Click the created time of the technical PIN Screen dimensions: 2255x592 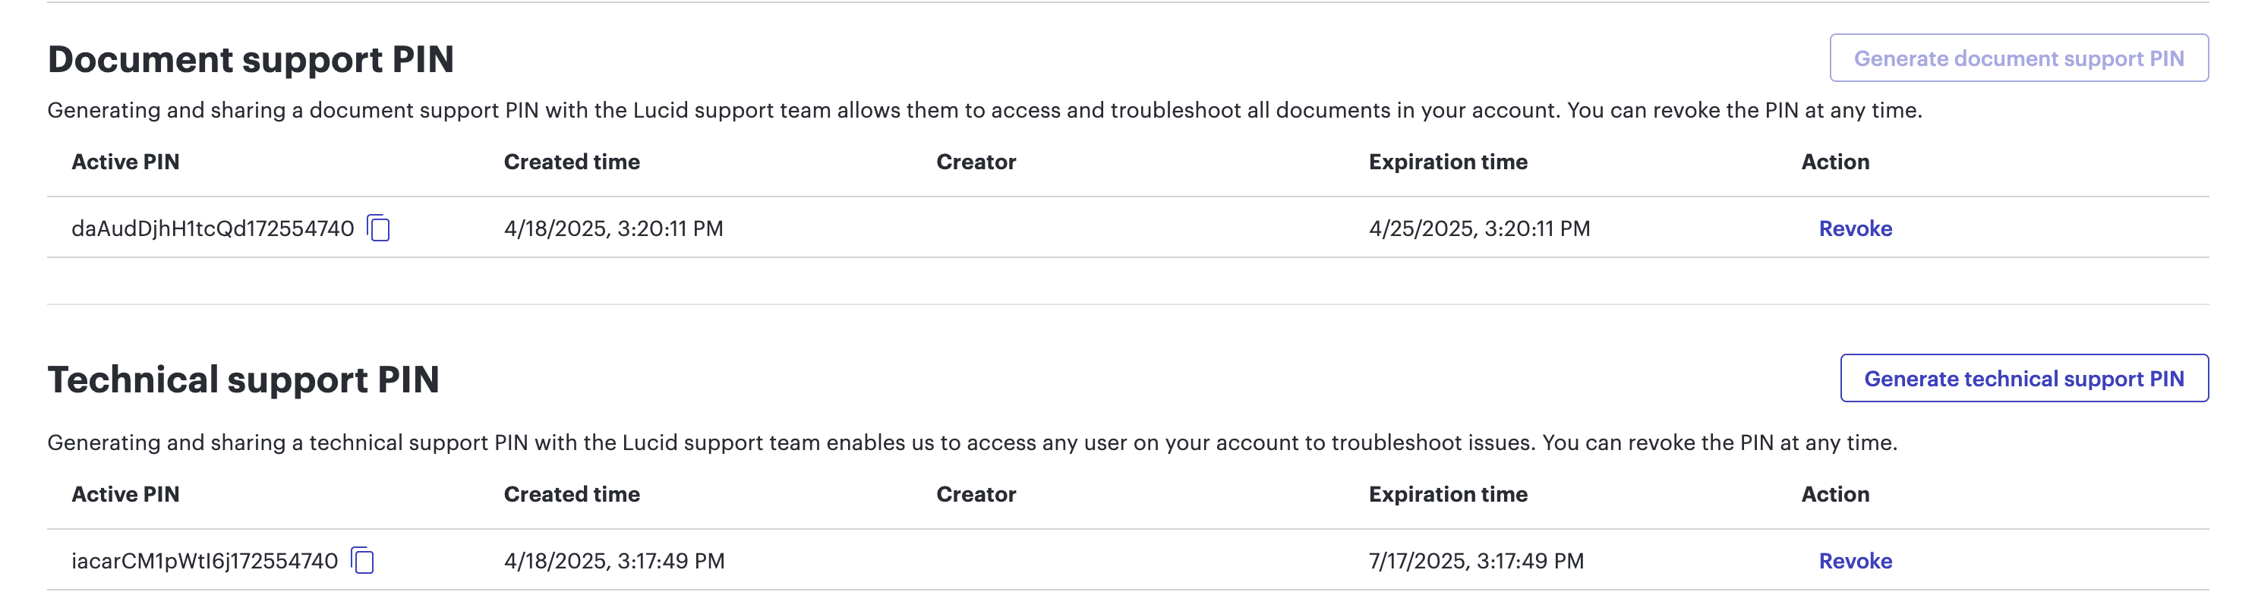coord(613,561)
